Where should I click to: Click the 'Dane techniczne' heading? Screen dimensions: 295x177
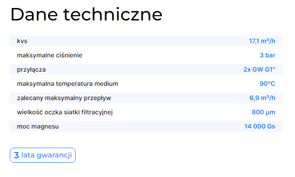click(x=86, y=15)
